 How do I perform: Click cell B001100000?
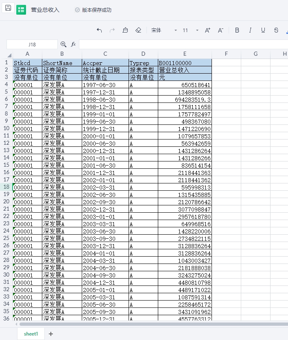click(185, 63)
